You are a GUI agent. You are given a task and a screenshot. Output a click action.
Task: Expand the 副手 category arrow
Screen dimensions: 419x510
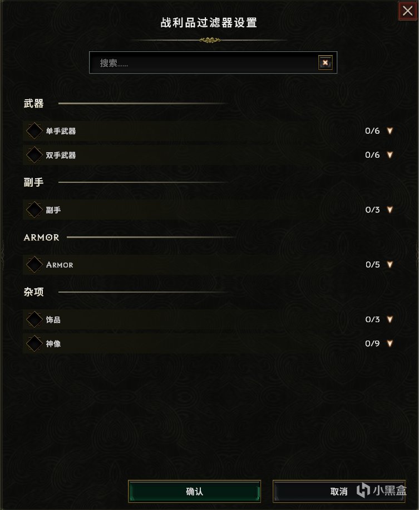390,210
